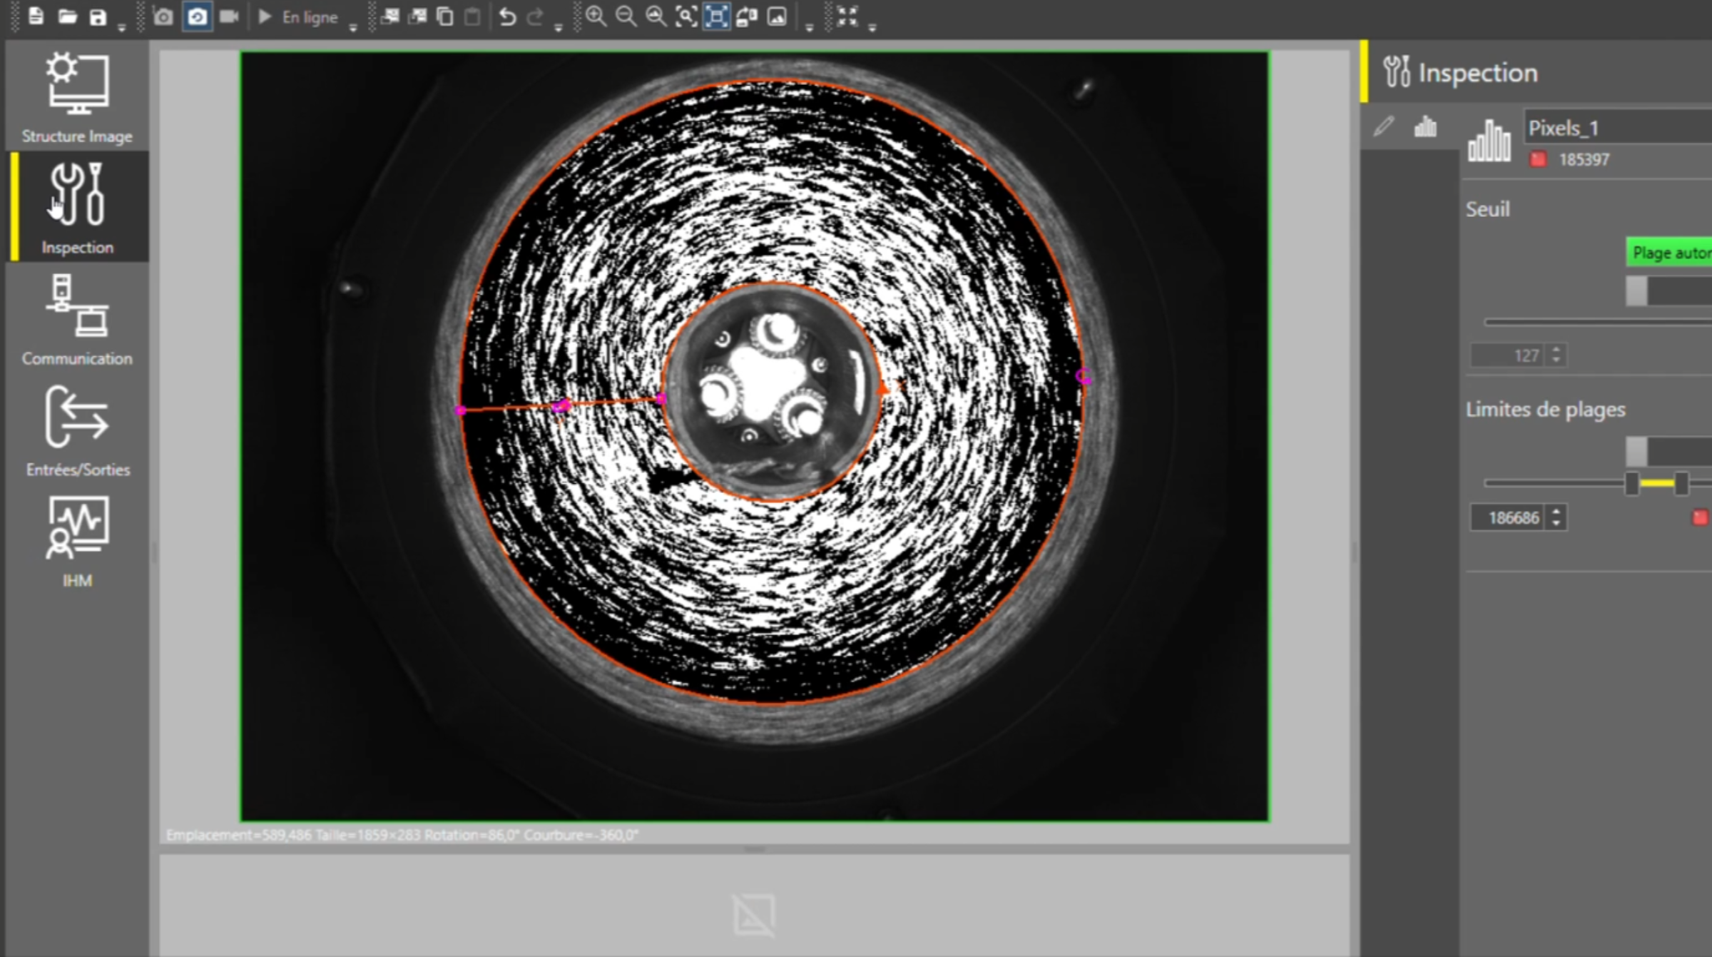Click the open folder icon
1712x957 pixels.
coord(67,17)
